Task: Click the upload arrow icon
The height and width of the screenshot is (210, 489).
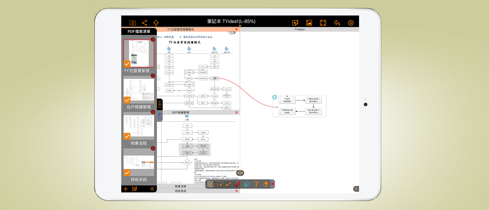Action: tap(156, 23)
